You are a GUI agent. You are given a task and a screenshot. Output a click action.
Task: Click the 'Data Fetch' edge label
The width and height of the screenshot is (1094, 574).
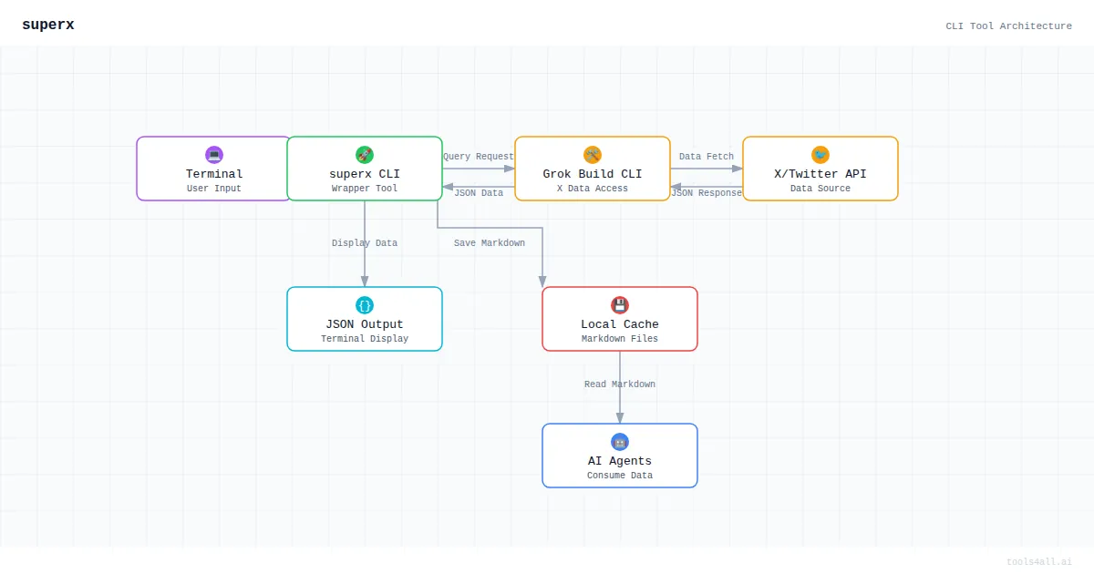tap(707, 157)
